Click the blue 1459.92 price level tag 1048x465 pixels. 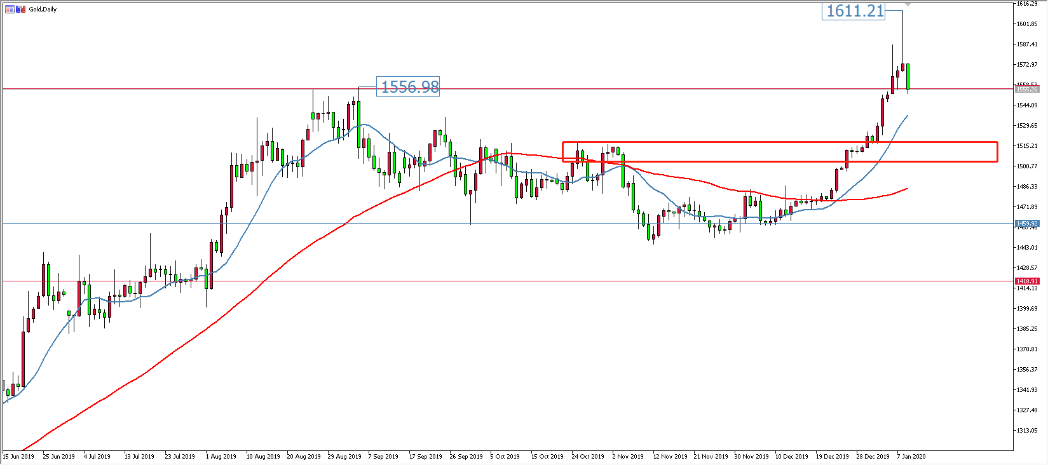coord(1027,224)
